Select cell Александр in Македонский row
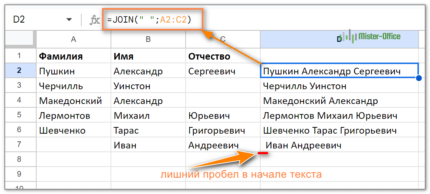 point(148,100)
